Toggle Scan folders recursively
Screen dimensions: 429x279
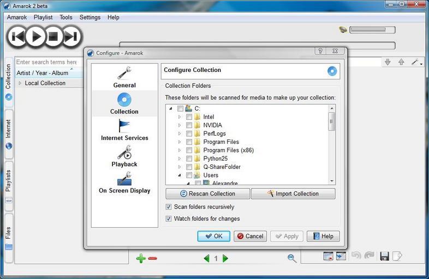click(169, 207)
